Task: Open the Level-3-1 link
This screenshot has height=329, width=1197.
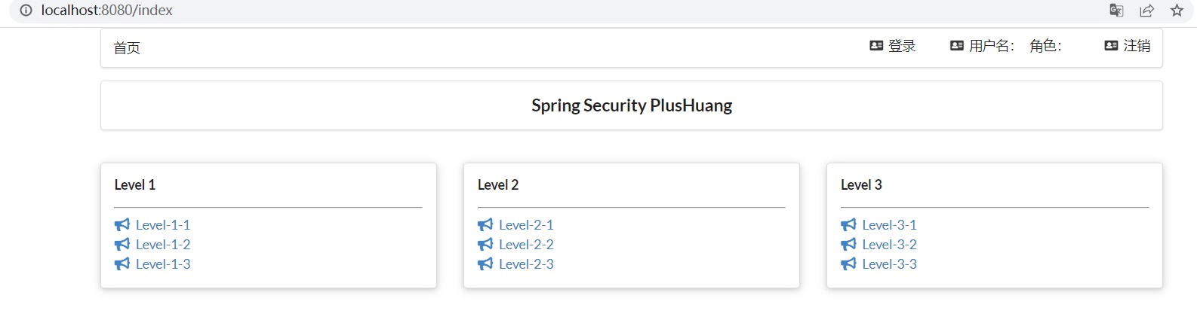Action: click(889, 225)
